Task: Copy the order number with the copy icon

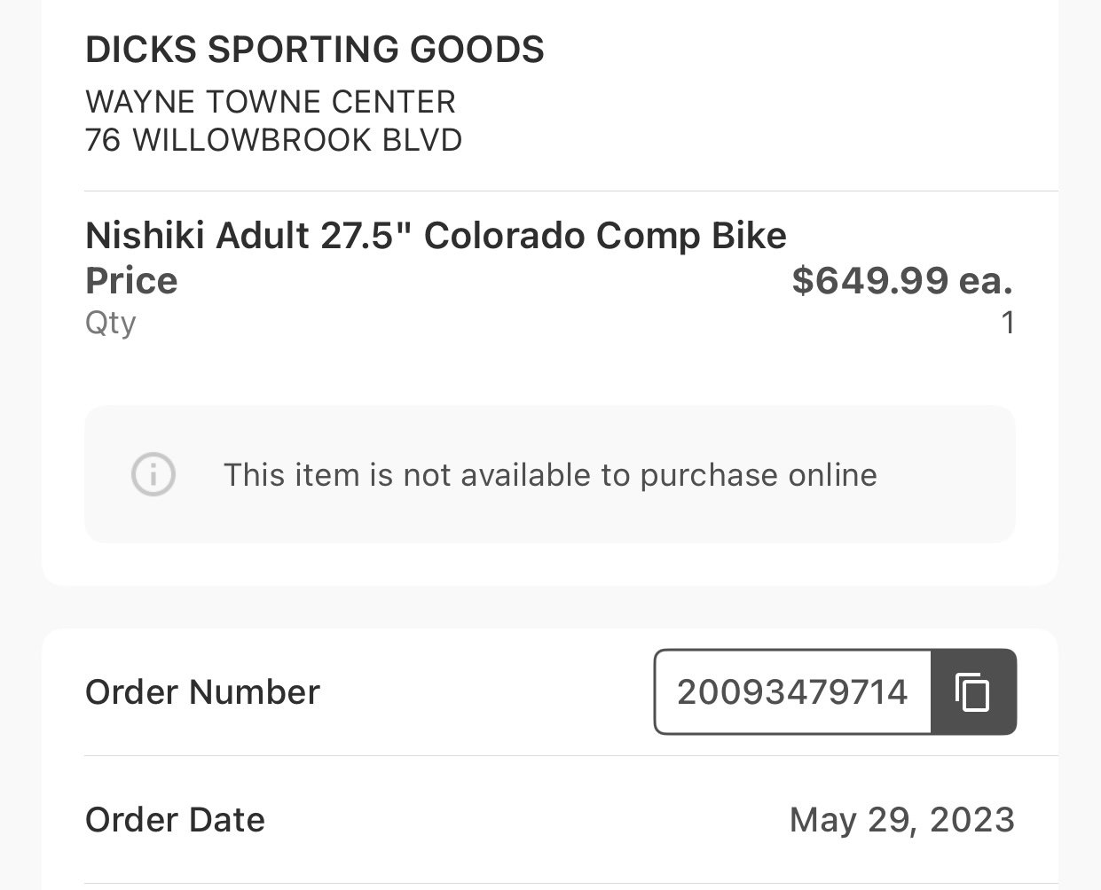Action: [x=972, y=692]
